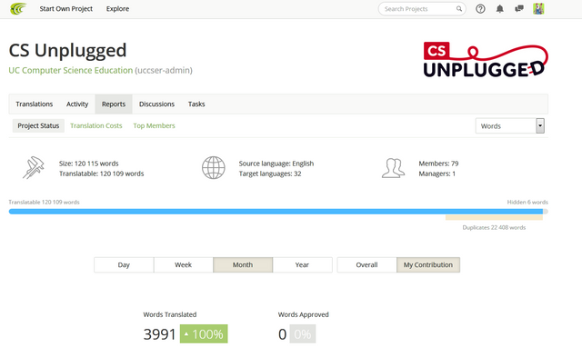
Task: Click the globe languages icon
Action: [x=214, y=167]
